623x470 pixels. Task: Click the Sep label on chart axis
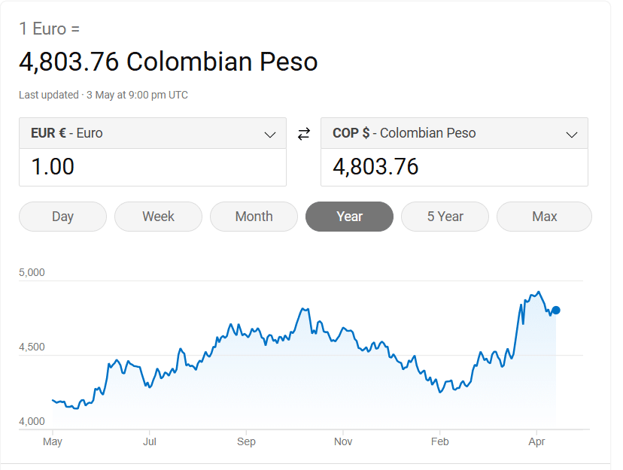pyautogui.click(x=246, y=441)
